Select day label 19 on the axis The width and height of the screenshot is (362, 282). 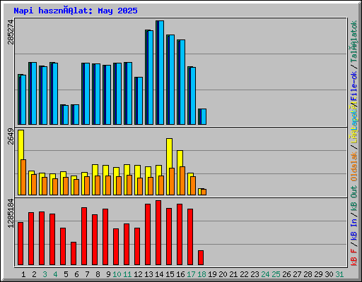[212, 274]
